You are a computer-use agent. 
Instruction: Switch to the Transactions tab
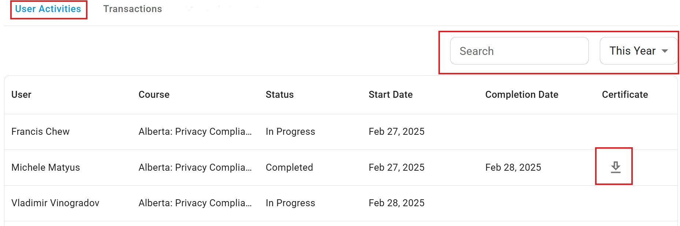(x=132, y=9)
